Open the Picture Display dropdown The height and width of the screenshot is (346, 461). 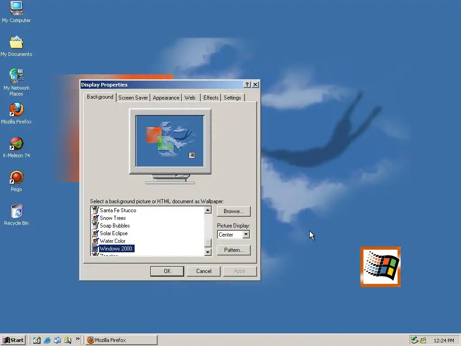(x=246, y=234)
